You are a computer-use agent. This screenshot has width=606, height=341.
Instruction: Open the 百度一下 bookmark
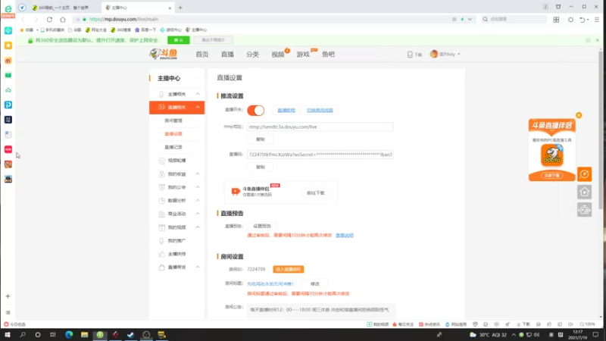pos(145,30)
